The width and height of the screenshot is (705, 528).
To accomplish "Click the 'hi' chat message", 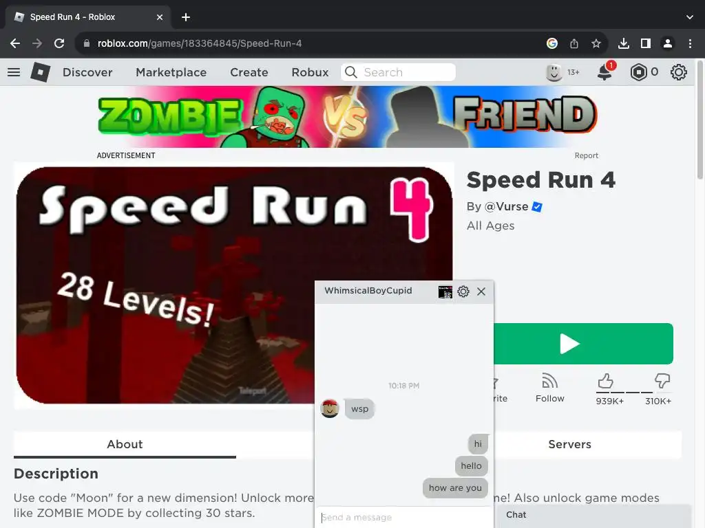I will [478, 444].
